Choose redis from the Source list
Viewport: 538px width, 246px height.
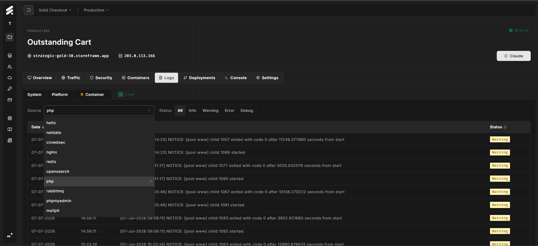[99, 162]
